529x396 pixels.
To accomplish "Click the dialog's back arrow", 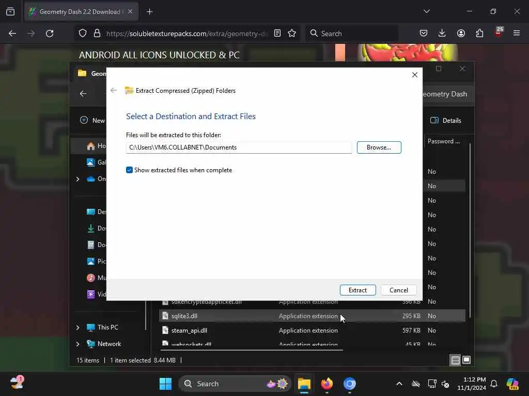I will click(113, 90).
